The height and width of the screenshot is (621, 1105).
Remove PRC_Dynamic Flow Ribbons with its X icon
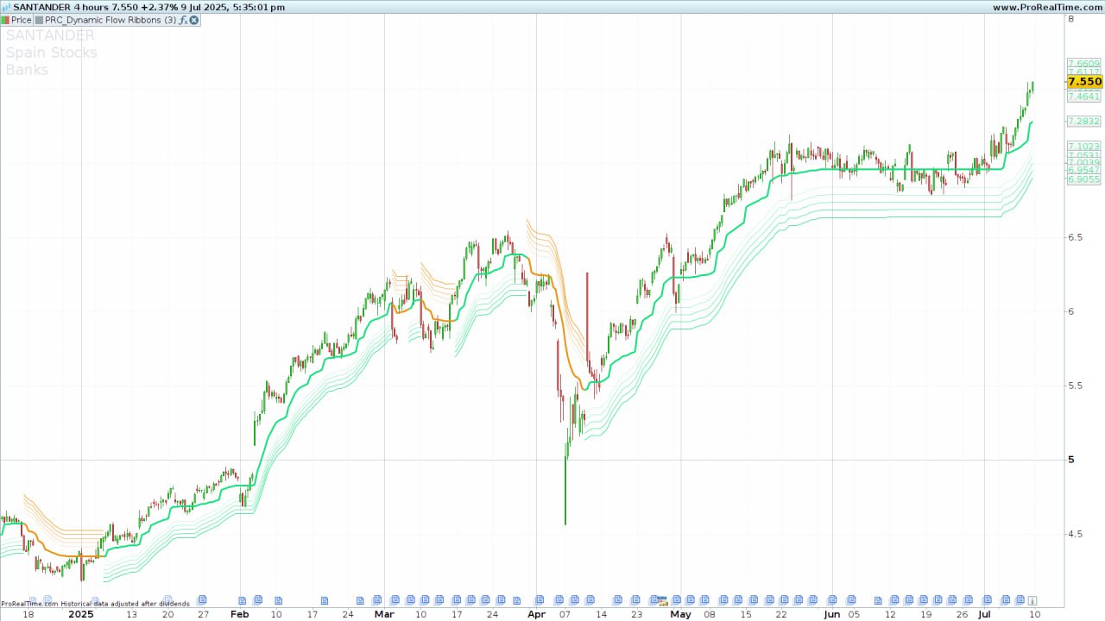click(x=194, y=20)
